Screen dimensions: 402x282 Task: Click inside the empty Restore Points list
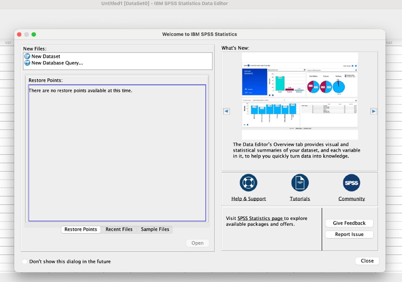[117, 156]
